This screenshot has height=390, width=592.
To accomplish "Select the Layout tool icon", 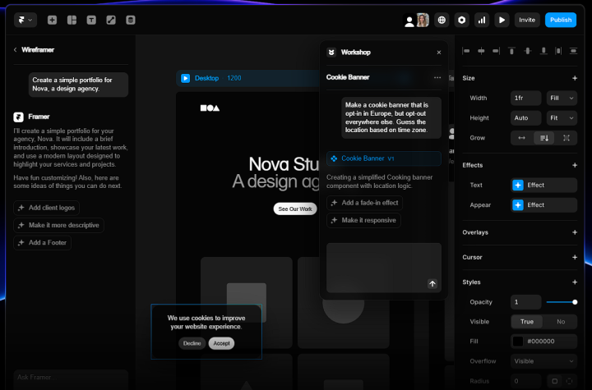I will pyautogui.click(x=72, y=20).
